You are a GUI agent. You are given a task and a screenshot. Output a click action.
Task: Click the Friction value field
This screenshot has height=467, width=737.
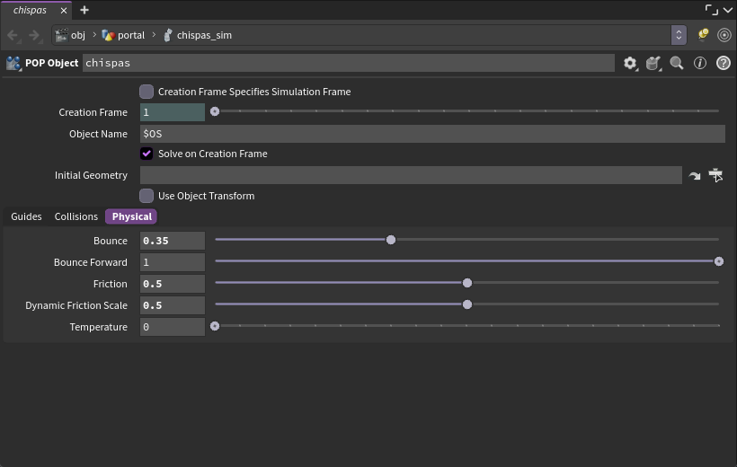tap(173, 284)
